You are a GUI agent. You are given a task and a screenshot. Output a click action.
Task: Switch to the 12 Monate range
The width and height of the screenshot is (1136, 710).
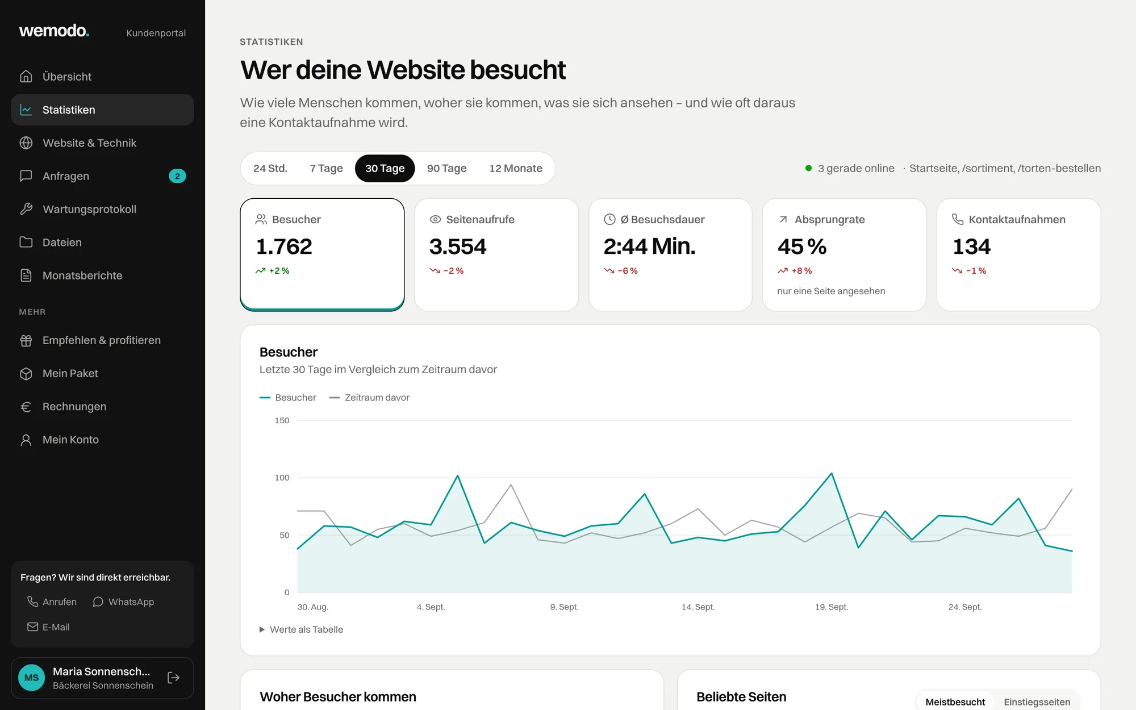pos(516,168)
